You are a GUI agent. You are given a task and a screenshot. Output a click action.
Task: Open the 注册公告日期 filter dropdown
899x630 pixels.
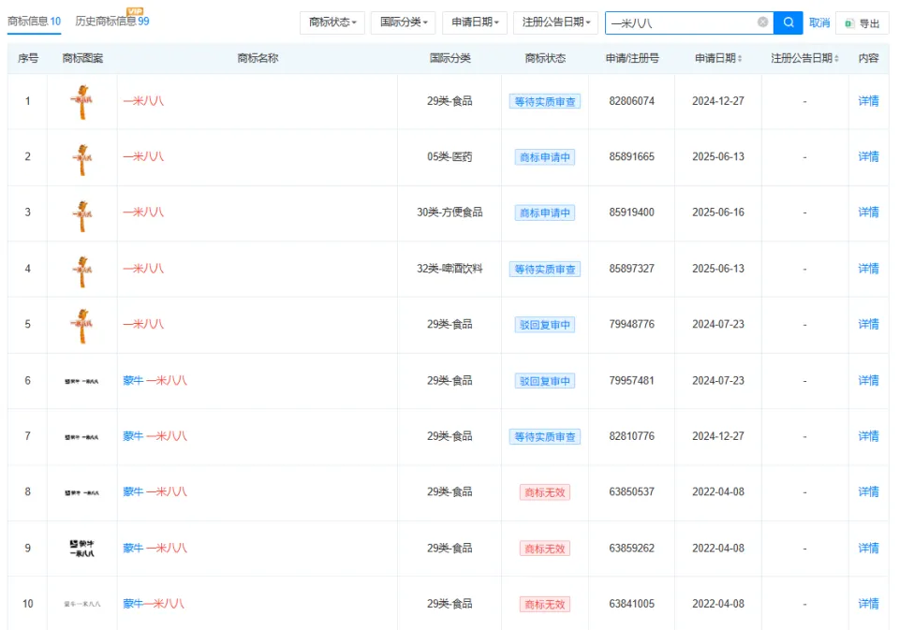pos(555,22)
